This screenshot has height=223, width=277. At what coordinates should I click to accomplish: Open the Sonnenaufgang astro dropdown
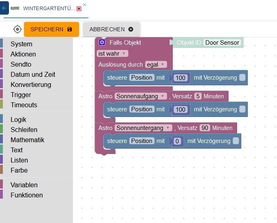(141, 96)
